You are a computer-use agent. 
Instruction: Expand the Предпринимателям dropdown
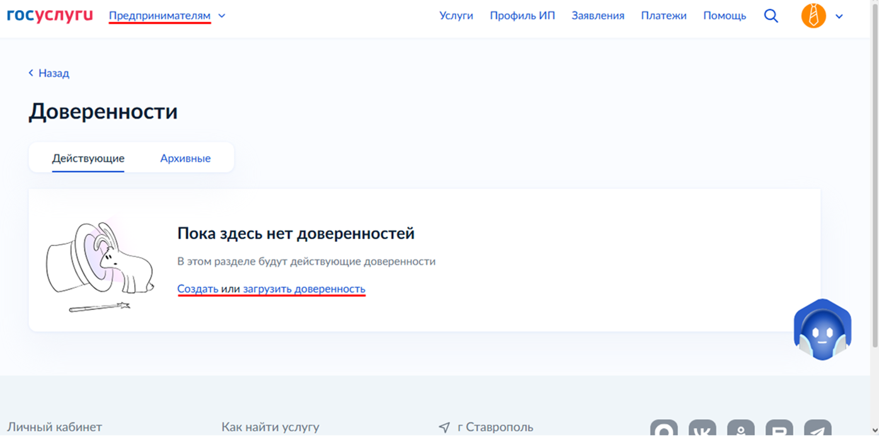coord(159,15)
